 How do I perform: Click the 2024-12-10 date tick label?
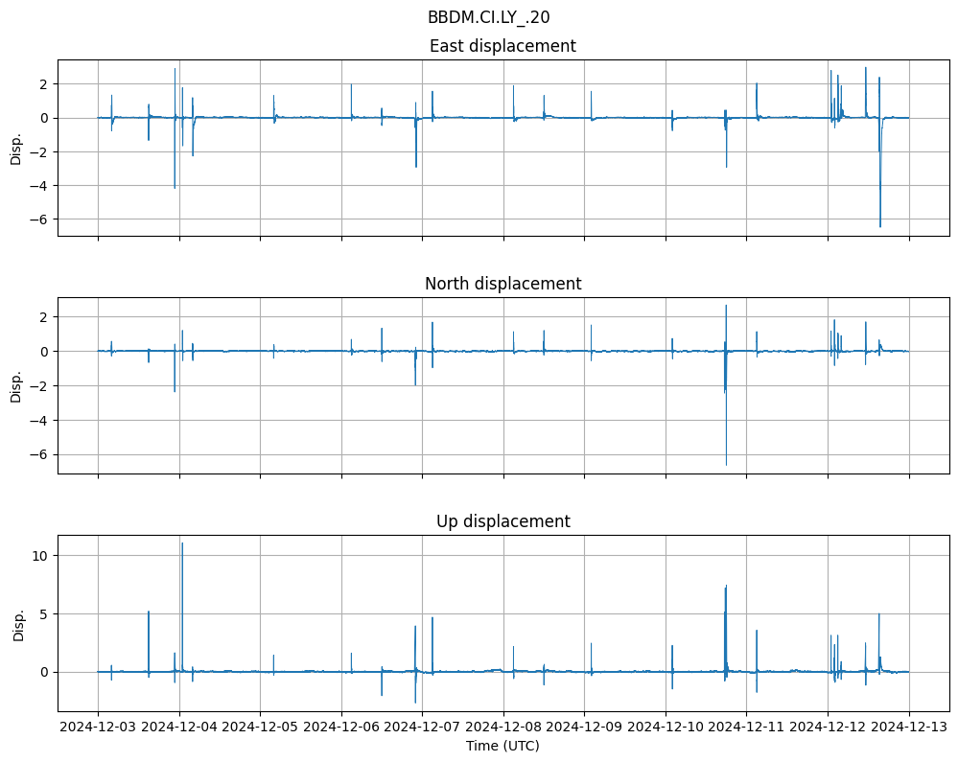click(x=666, y=727)
